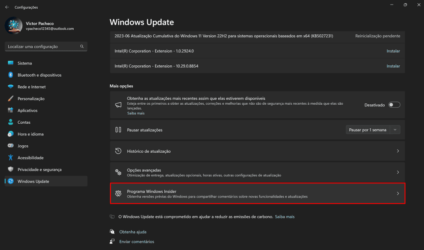Viewport: 424px width, 250px height.
Task: Select Windows Update in the sidebar
Action: 33,181
